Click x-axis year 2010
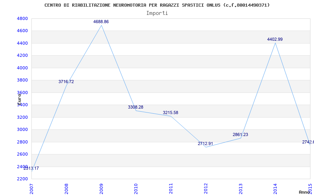314x196 pixels. [136, 189]
